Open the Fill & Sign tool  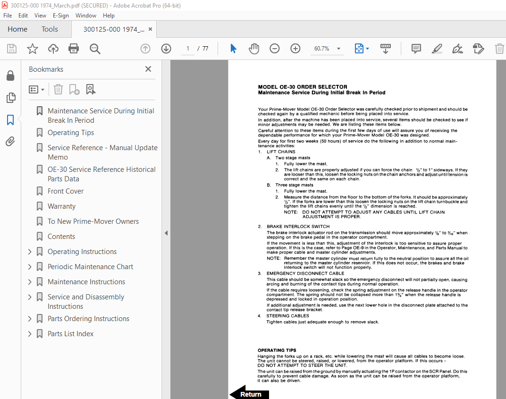click(x=457, y=48)
